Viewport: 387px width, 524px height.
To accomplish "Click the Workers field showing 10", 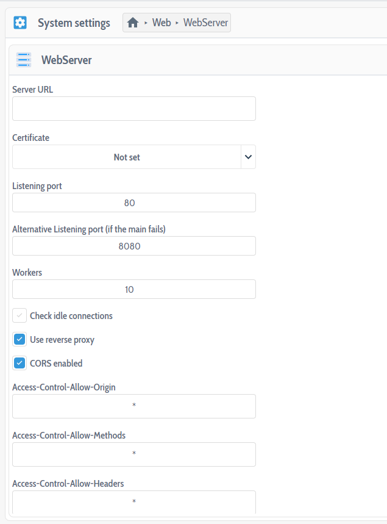I will 133,289.
